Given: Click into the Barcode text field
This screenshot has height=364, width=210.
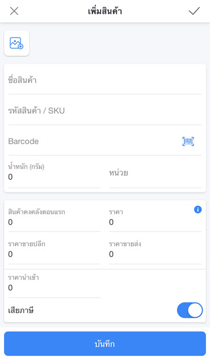Looking at the screenshot, I should (93, 142).
